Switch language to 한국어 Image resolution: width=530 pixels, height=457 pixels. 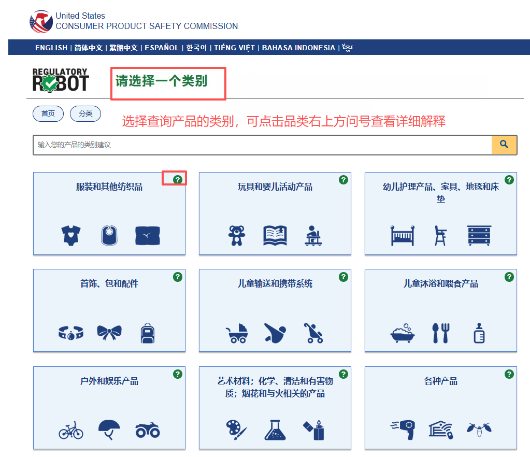(196, 48)
